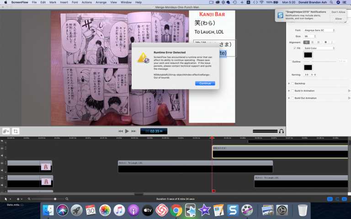Enable the Build Out Animation checkbox
This screenshot has height=219, width=351.
[292, 98]
